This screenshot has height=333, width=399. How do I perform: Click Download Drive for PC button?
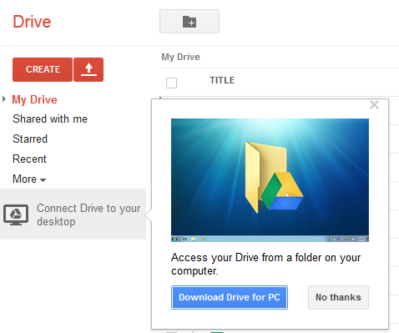[230, 297]
